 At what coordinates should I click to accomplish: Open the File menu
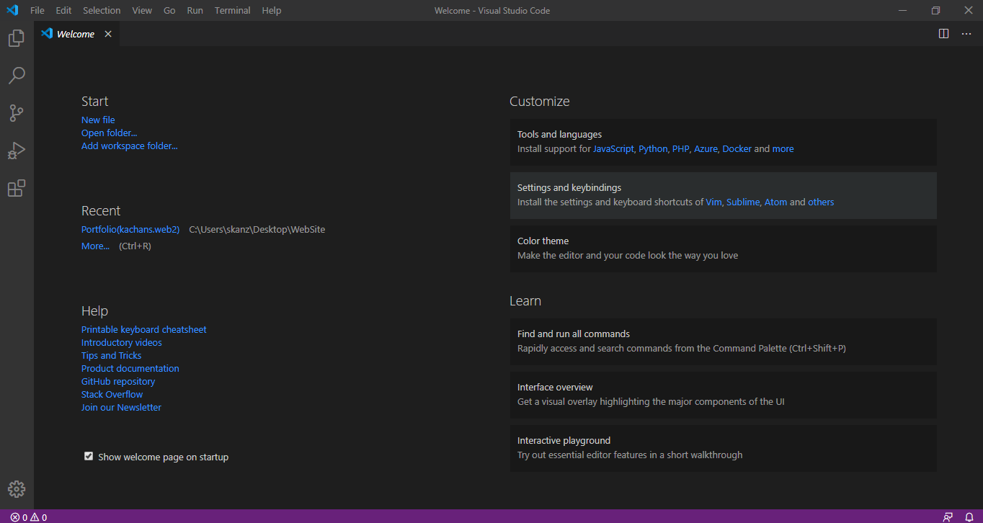[37, 10]
